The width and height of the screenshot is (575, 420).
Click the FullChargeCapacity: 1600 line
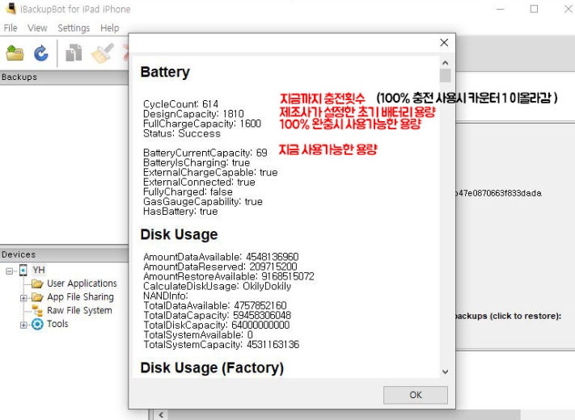click(202, 124)
